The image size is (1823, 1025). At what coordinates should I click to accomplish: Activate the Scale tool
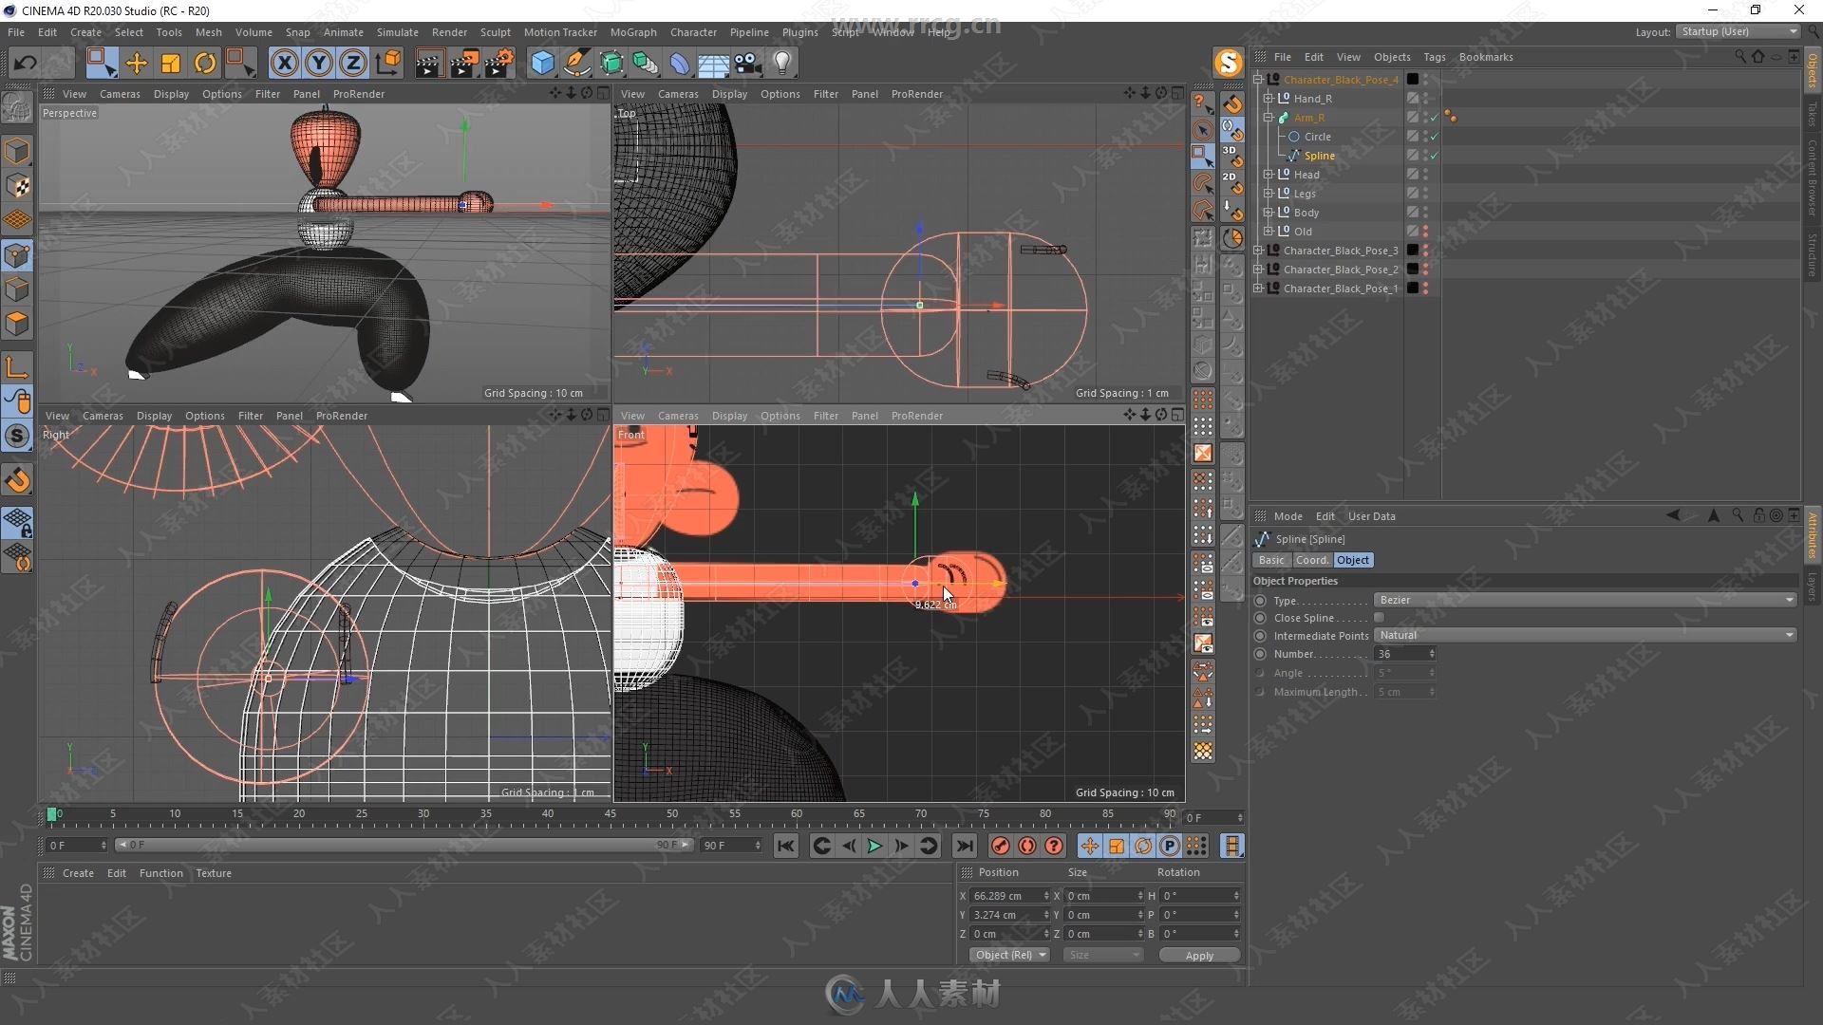pos(171,64)
